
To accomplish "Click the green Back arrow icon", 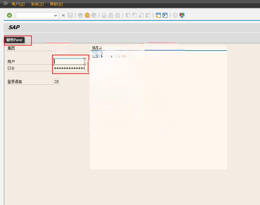I will pyautogui.click(x=80, y=15).
